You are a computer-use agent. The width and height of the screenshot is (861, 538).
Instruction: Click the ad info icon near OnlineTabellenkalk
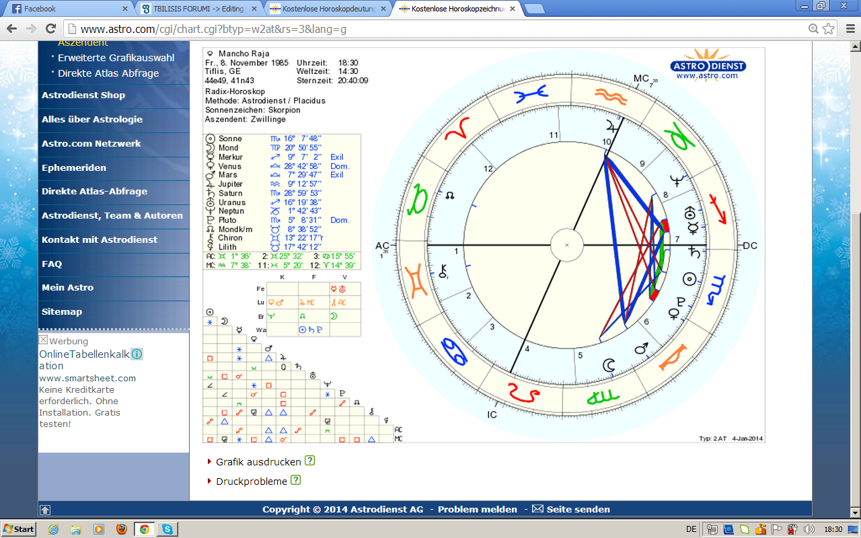click(137, 354)
